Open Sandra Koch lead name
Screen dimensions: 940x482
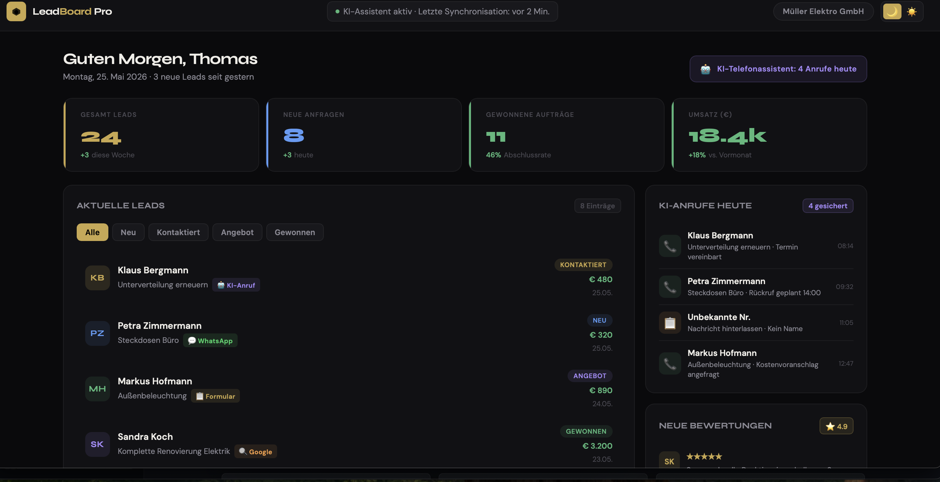145,437
